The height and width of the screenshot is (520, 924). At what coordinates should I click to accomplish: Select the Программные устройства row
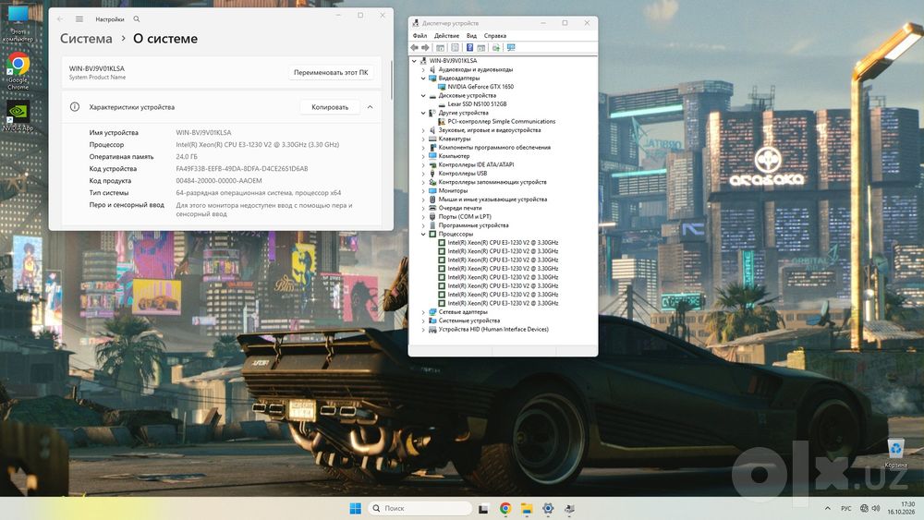[x=468, y=225]
